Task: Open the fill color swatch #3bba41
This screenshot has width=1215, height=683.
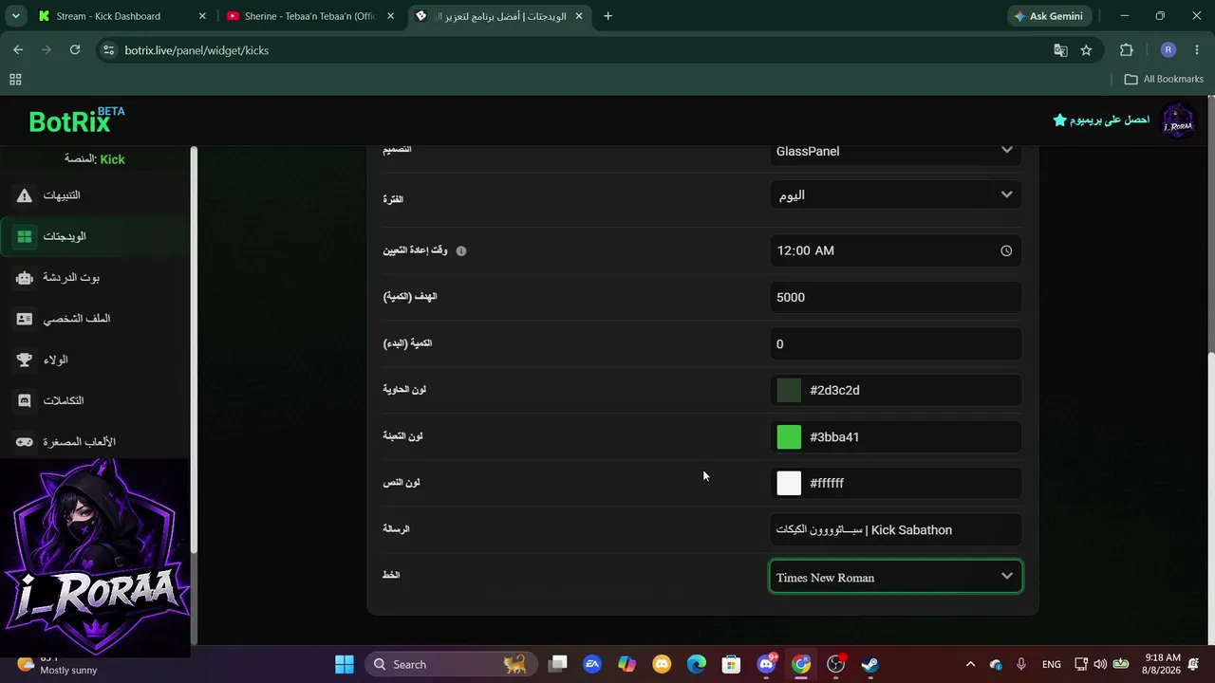Action: (x=789, y=436)
